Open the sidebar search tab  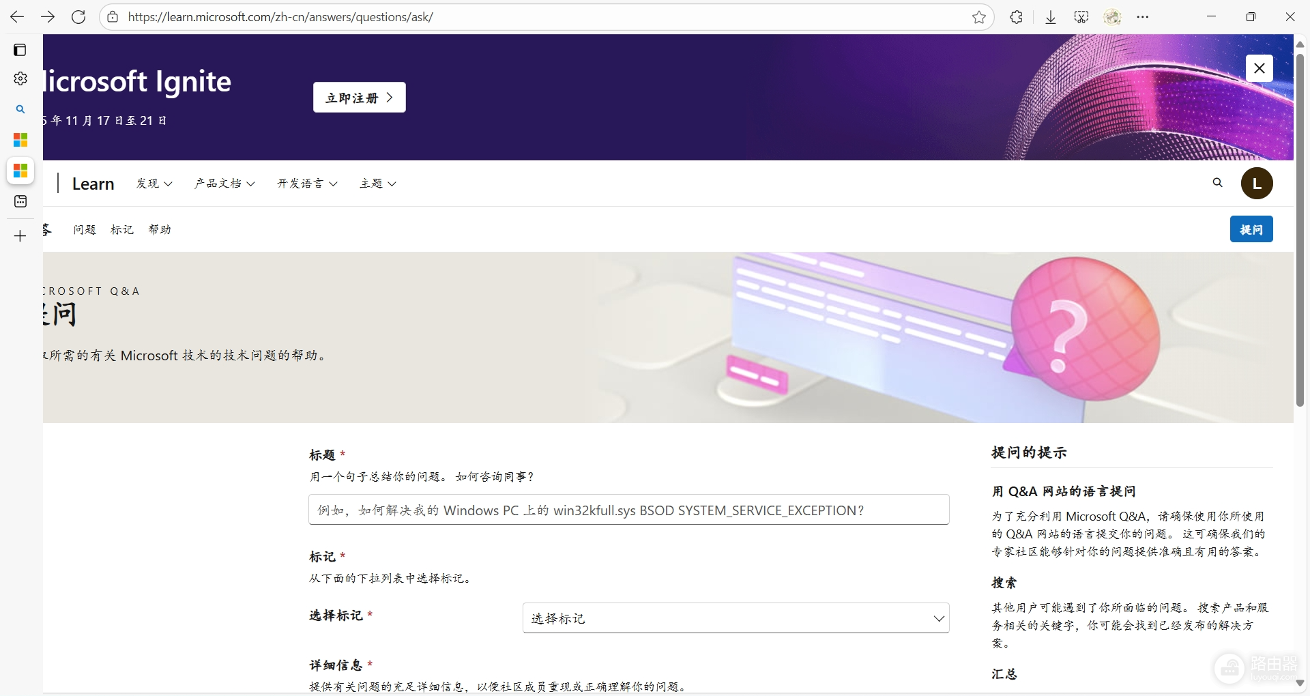pos(20,109)
